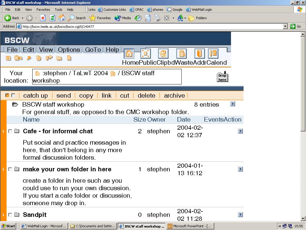Click the IE Refresh button
Screen dimensions: 306x230
click(x=52, y=18)
